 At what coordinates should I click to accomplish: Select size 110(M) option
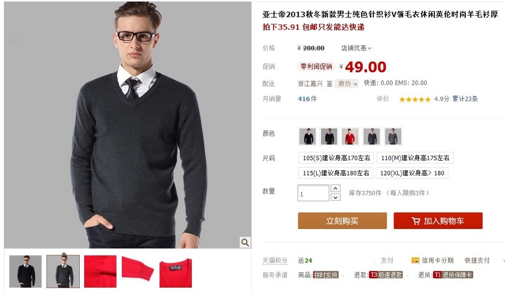pos(415,158)
